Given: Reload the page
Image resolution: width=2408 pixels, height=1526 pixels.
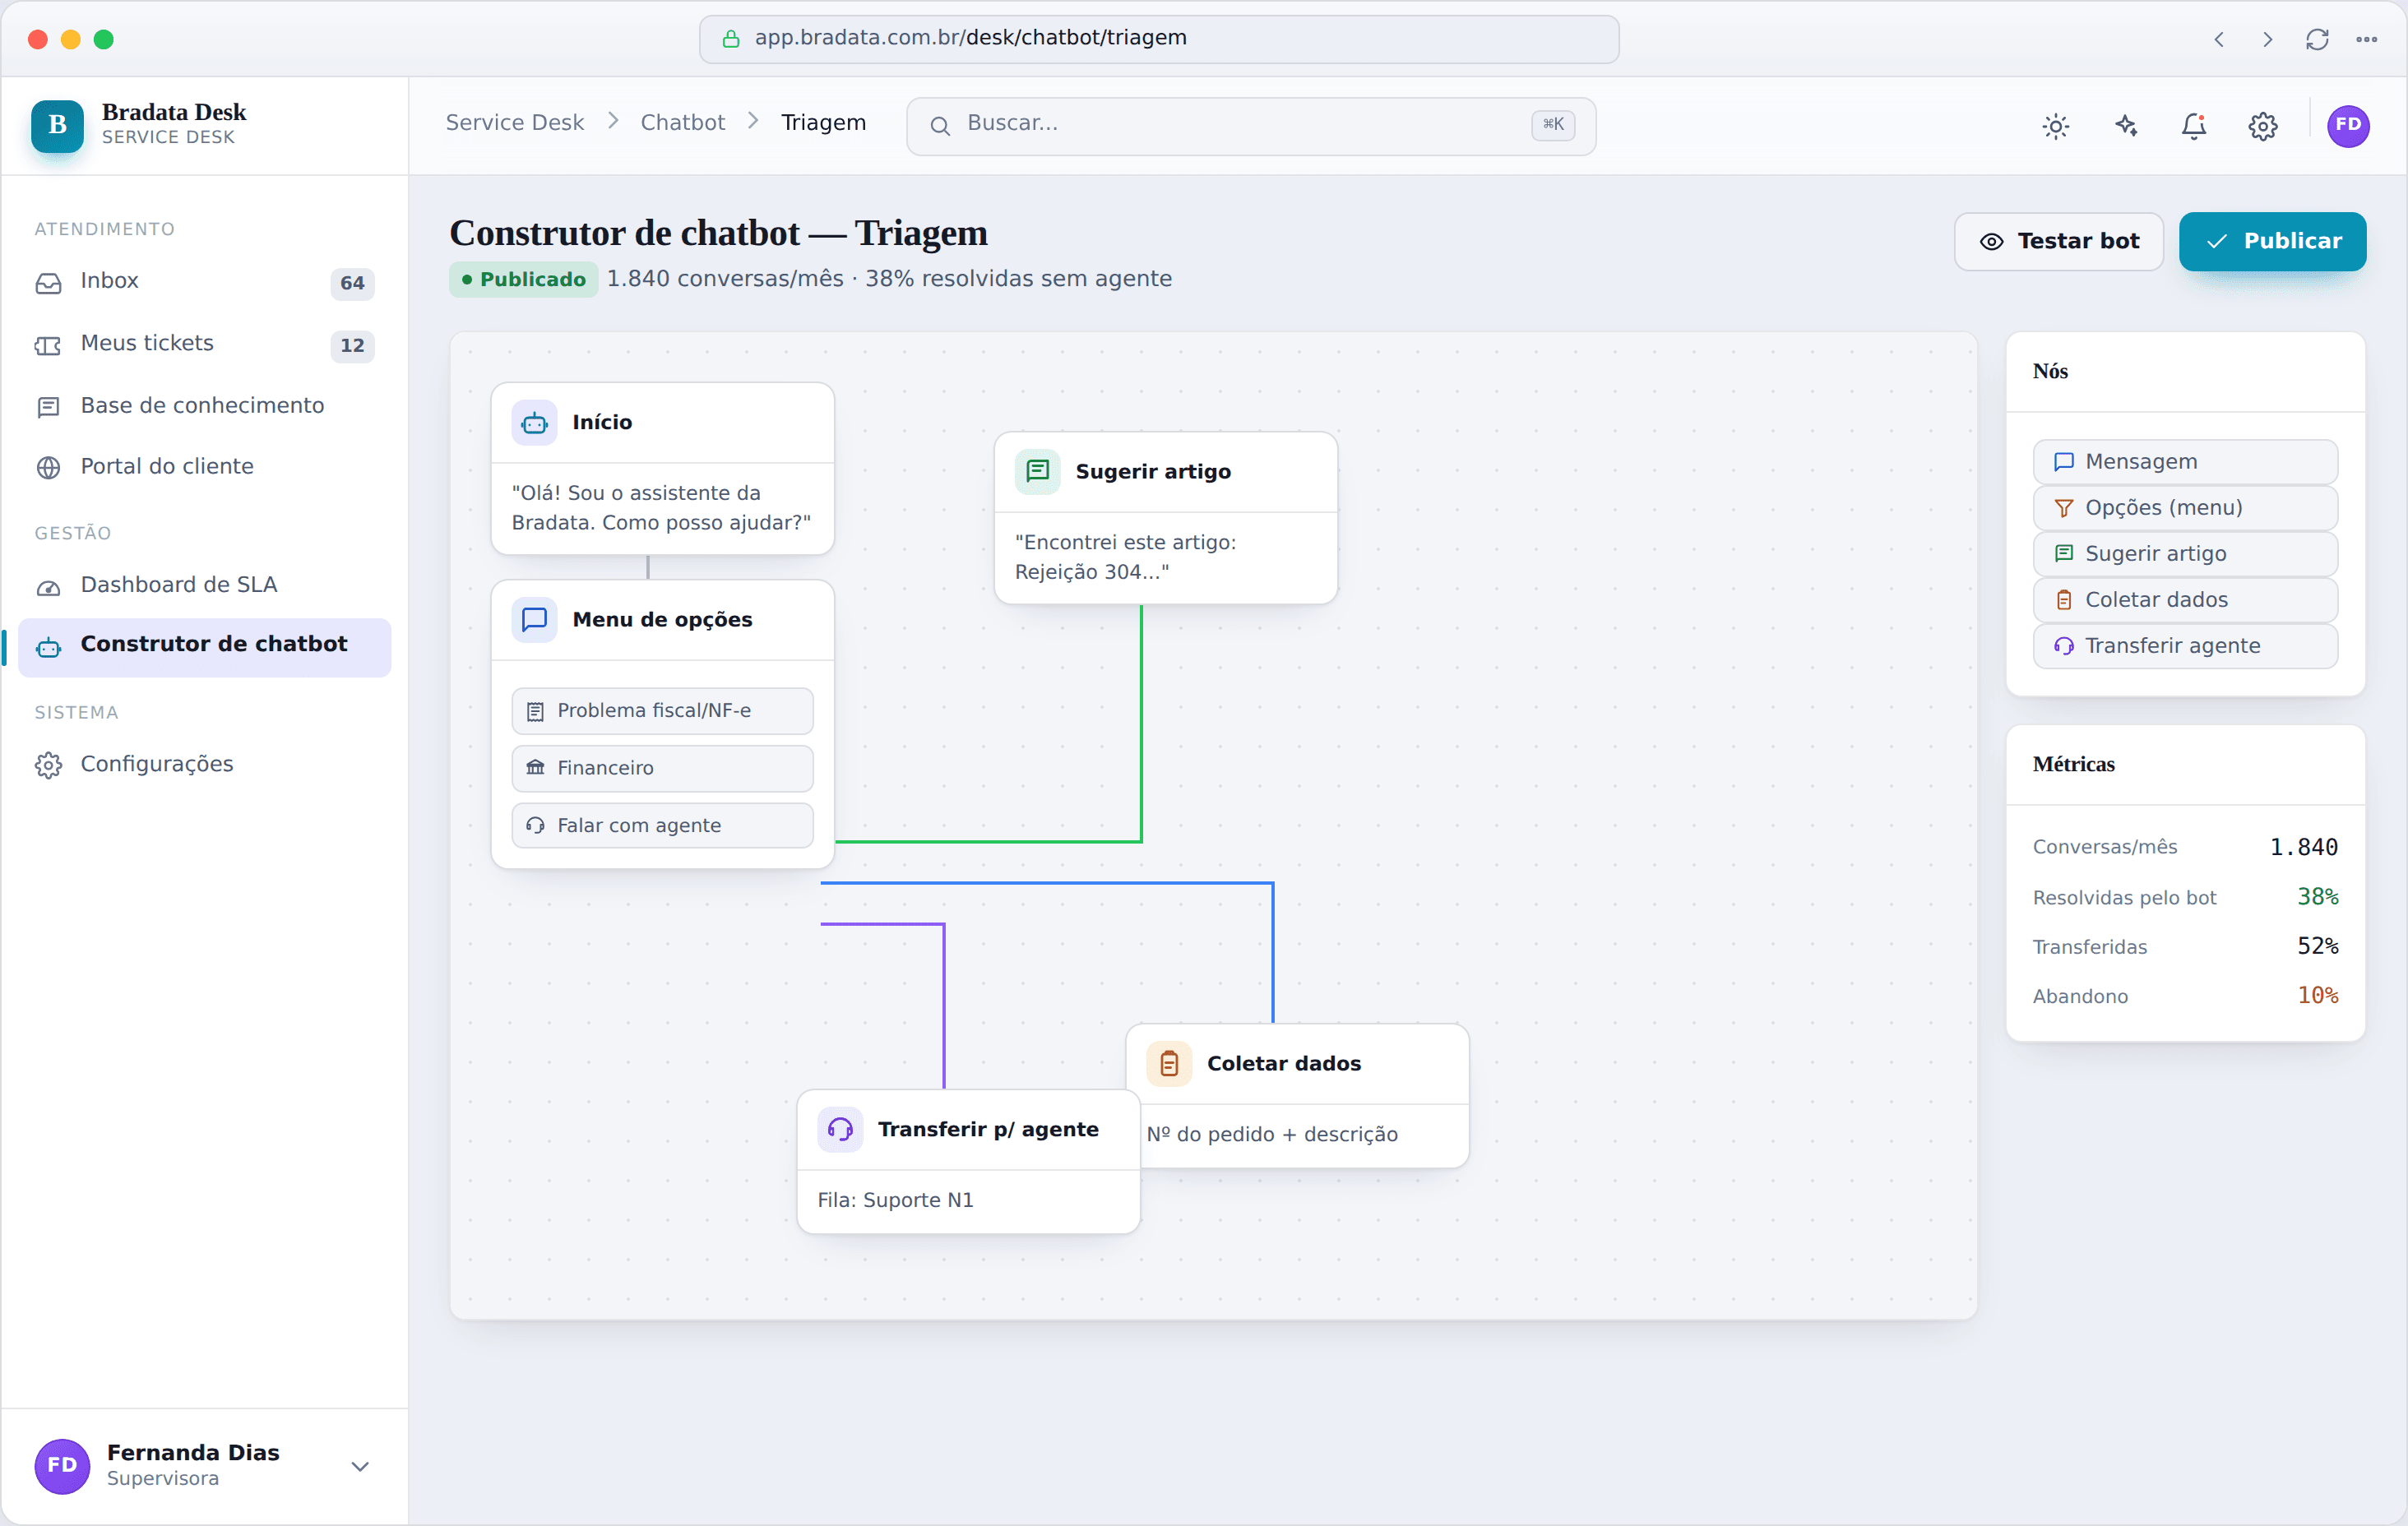Looking at the screenshot, I should coord(2317,39).
